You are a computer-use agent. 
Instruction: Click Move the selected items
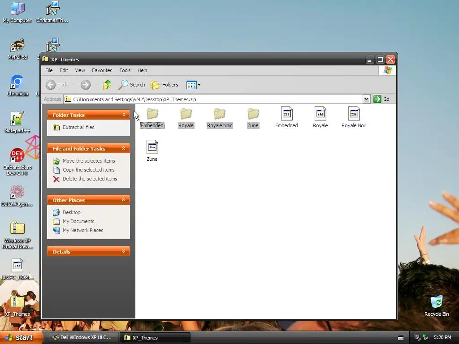pyautogui.click(x=89, y=161)
